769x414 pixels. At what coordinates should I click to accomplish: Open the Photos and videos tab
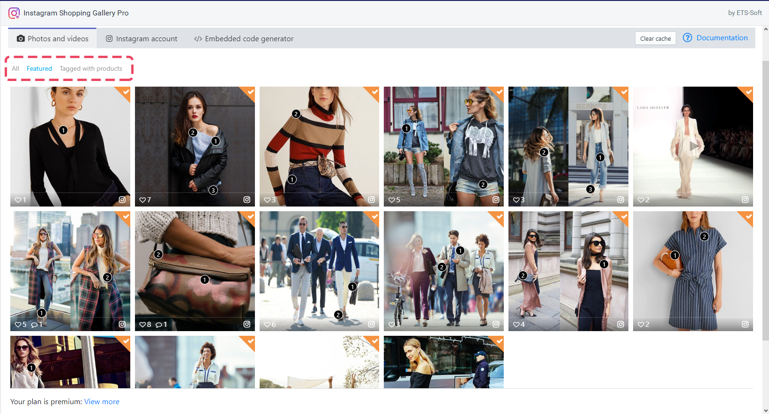(x=52, y=38)
